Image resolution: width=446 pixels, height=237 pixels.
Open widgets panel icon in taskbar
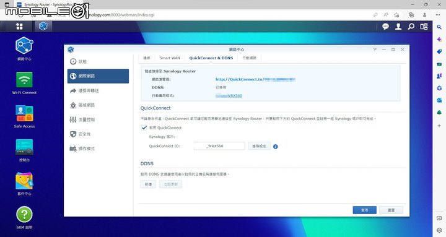click(424, 27)
